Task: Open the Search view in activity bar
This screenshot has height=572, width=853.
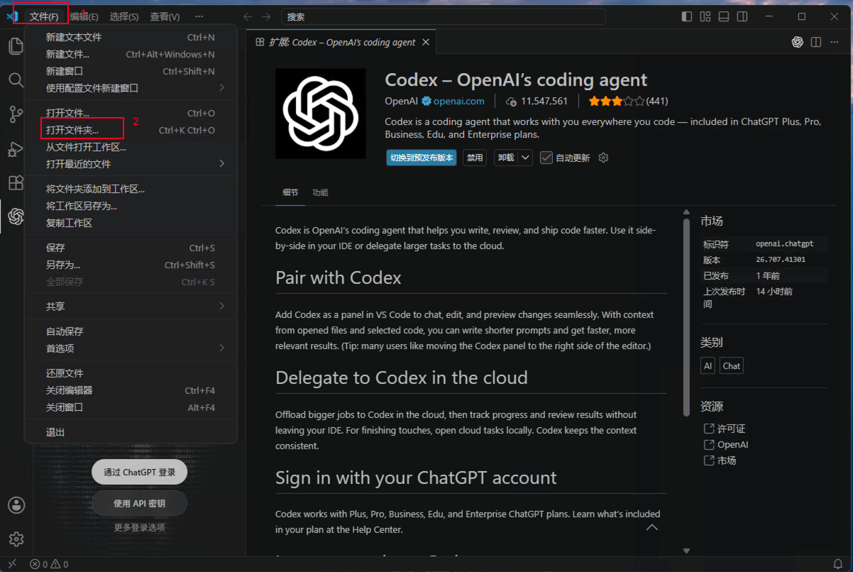Action: (16, 79)
